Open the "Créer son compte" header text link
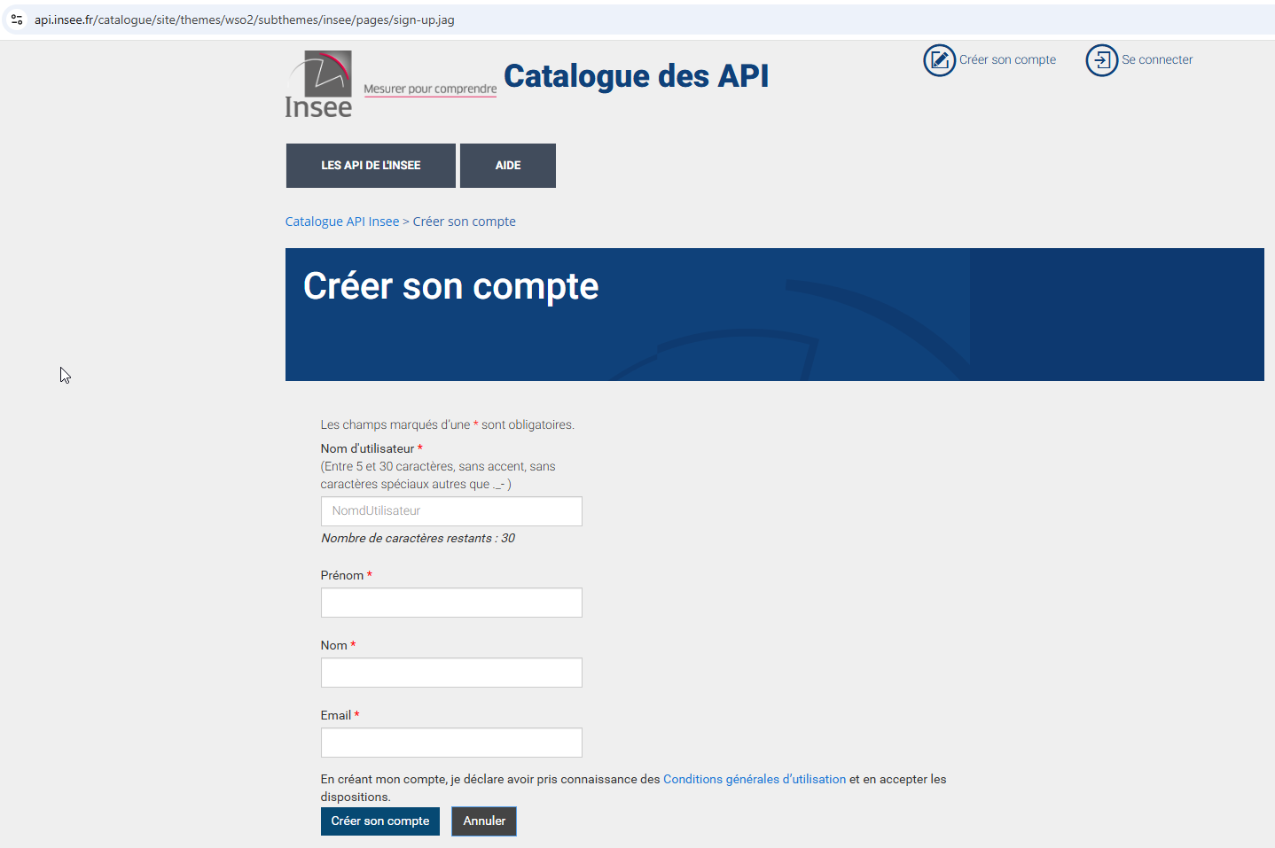This screenshot has height=848, width=1275. pyautogui.click(x=1007, y=60)
